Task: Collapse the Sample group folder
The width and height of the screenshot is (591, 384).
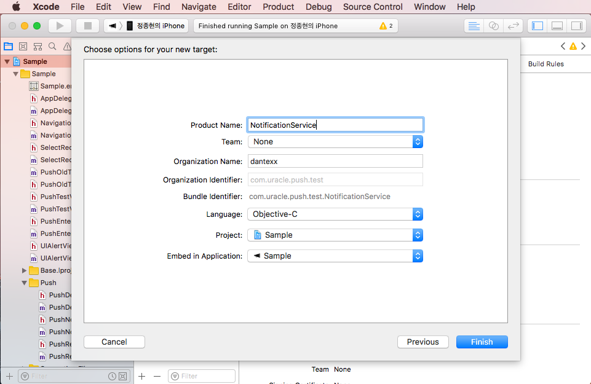Action: (15, 74)
